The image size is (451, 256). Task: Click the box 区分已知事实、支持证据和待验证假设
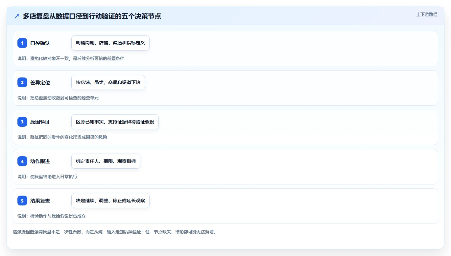115,122
